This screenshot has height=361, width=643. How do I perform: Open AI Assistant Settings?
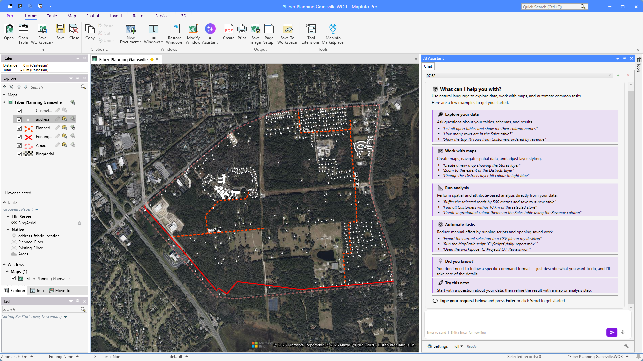click(x=438, y=346)
